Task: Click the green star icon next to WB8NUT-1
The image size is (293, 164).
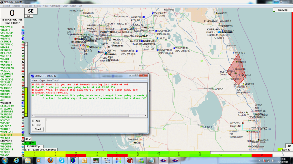Action: coord(23,143)
